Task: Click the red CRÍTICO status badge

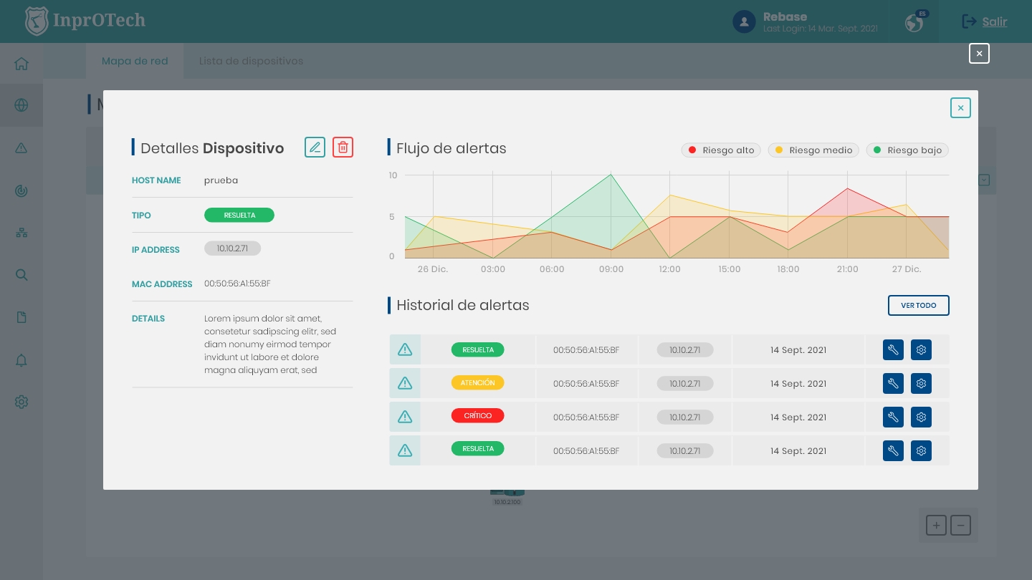Action: tap(478, 416)
